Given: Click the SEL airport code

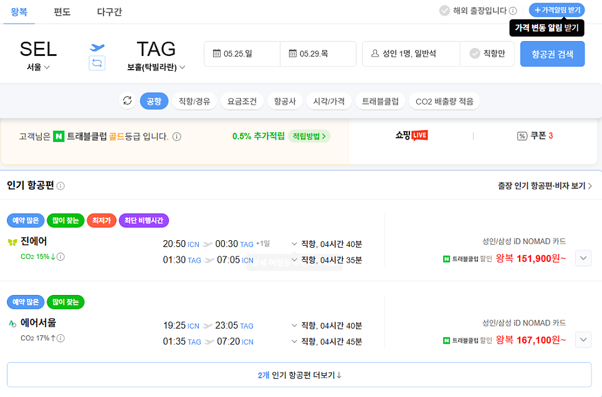Looking at the screenshot, I should [38, 49].
